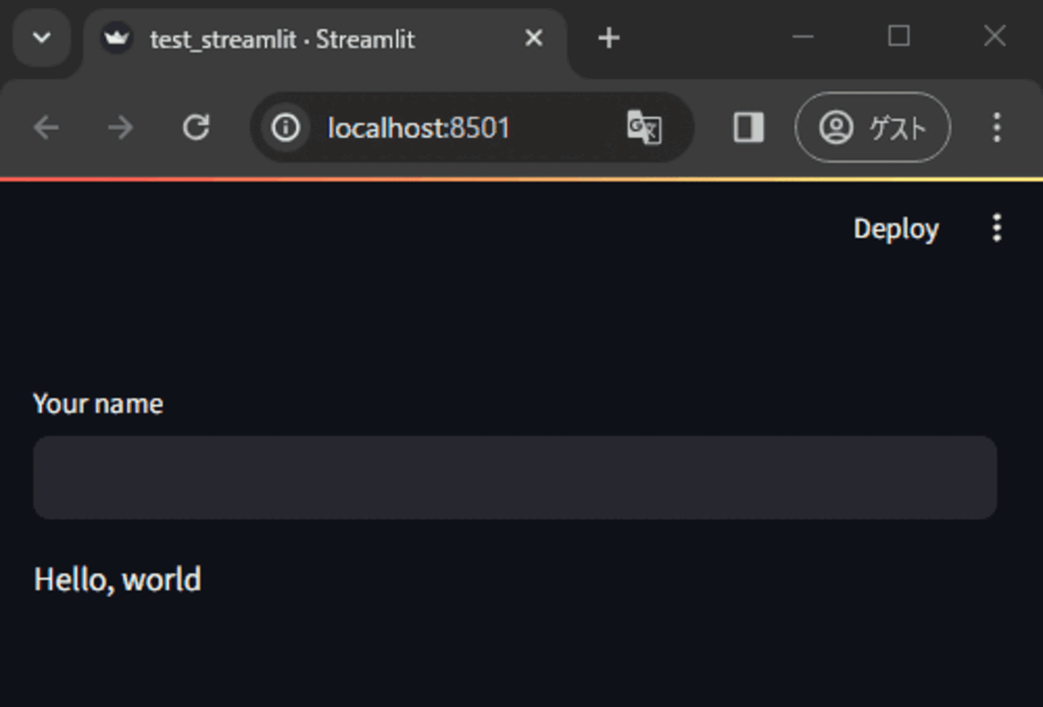Viewport: 1043px width, 707px height.
Task: Maximize the browser window
Action: 898,37
